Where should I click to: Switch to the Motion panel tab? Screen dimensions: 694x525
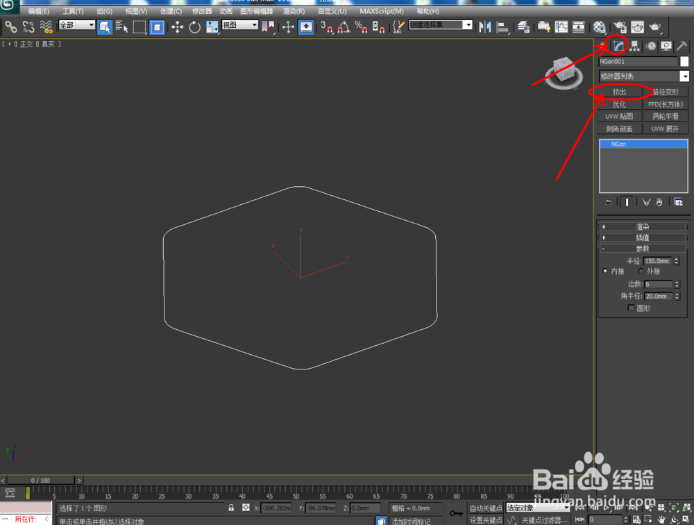point(651,46)
